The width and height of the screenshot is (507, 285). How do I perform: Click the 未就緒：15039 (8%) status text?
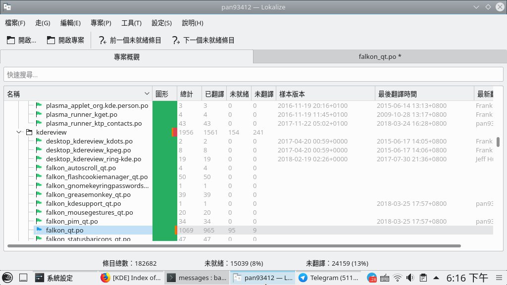[234, 263]
